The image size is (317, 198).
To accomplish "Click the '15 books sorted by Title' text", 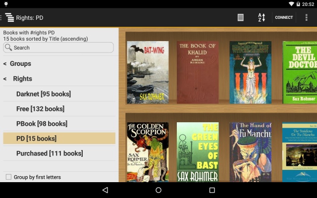I will coord(46,39).
